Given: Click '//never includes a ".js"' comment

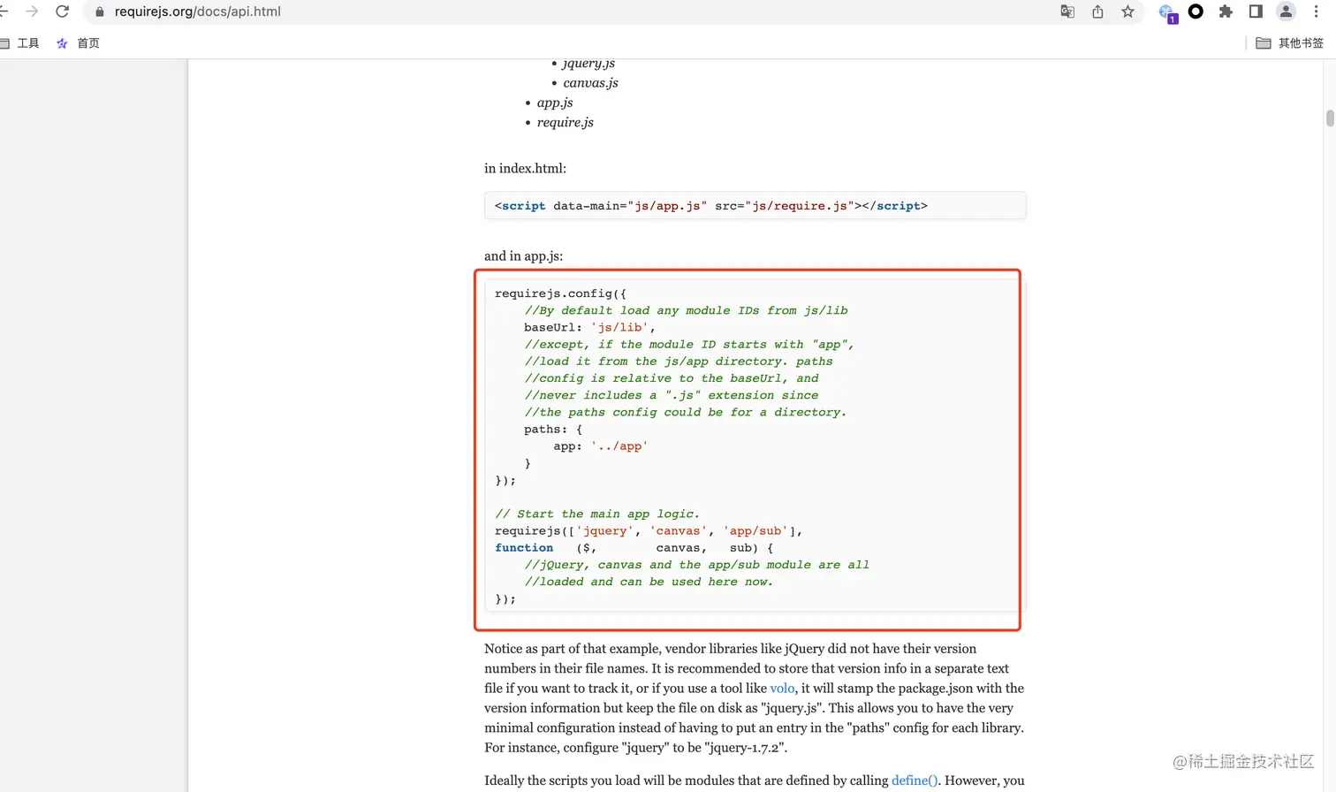Looking at the screenshot, I should (x=672, y=395).
